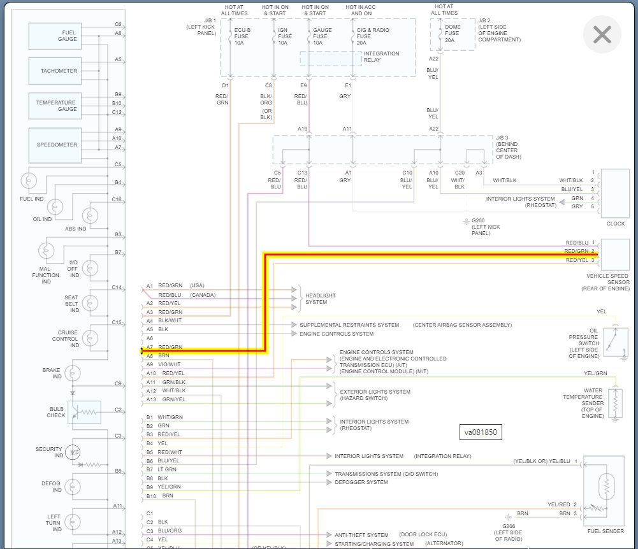This screenshot has width=638, height=549.
Task: Click the 'A4 BLK/WHT' connector pin
Action: pos(164,320)
